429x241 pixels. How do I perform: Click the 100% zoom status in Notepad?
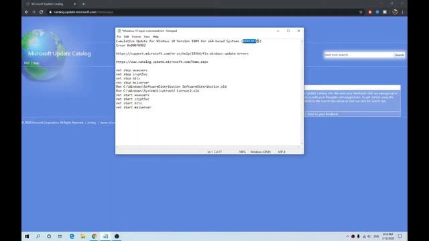coord(242,152)
